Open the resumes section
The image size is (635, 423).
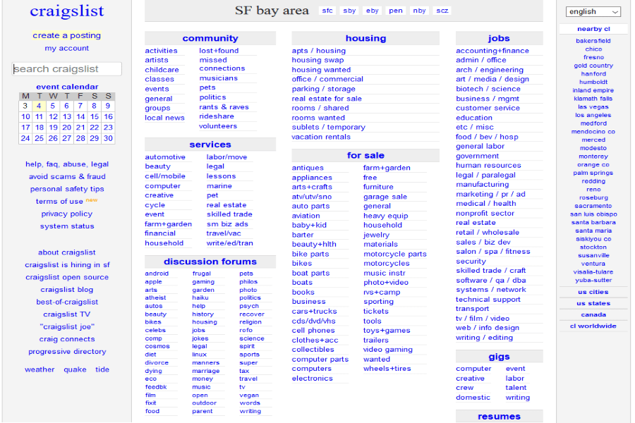point(499,416)
